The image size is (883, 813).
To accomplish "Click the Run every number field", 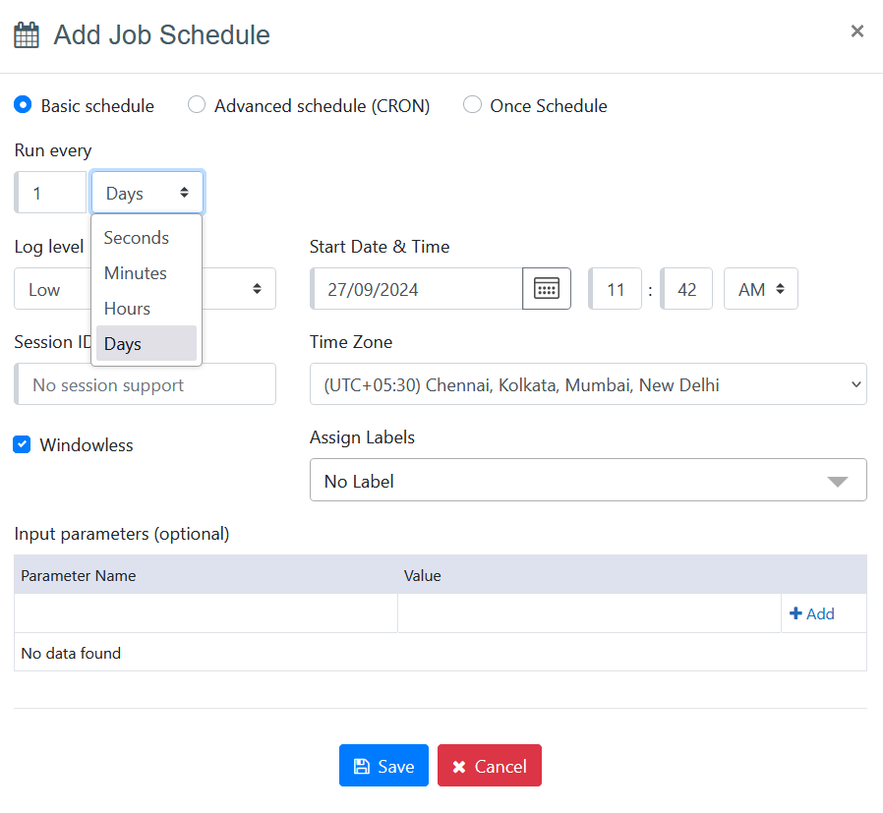I will 52,193.
